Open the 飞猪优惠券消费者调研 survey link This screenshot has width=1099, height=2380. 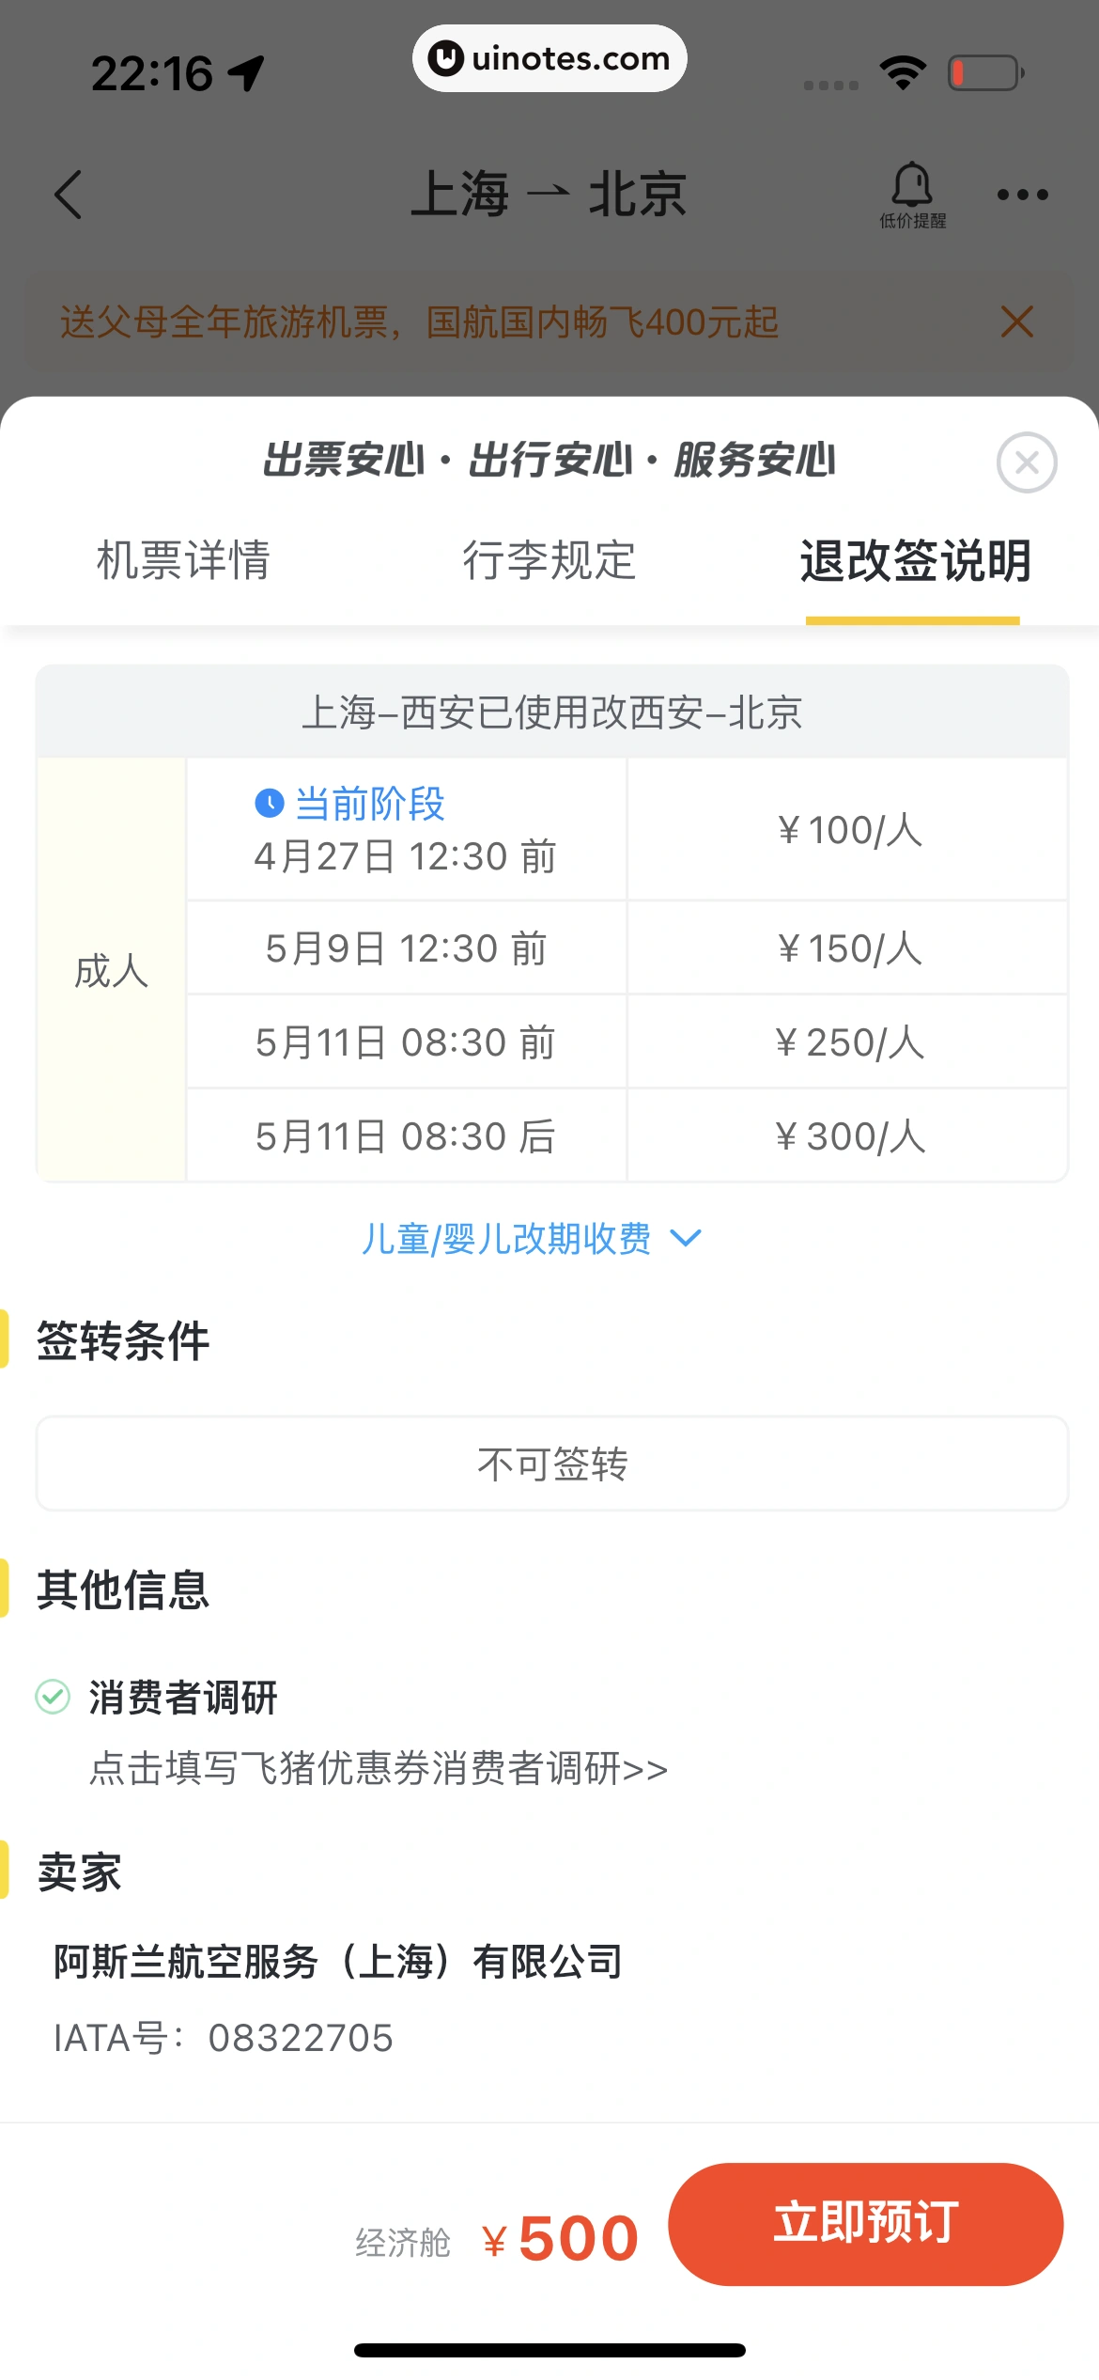(379, 1768)
